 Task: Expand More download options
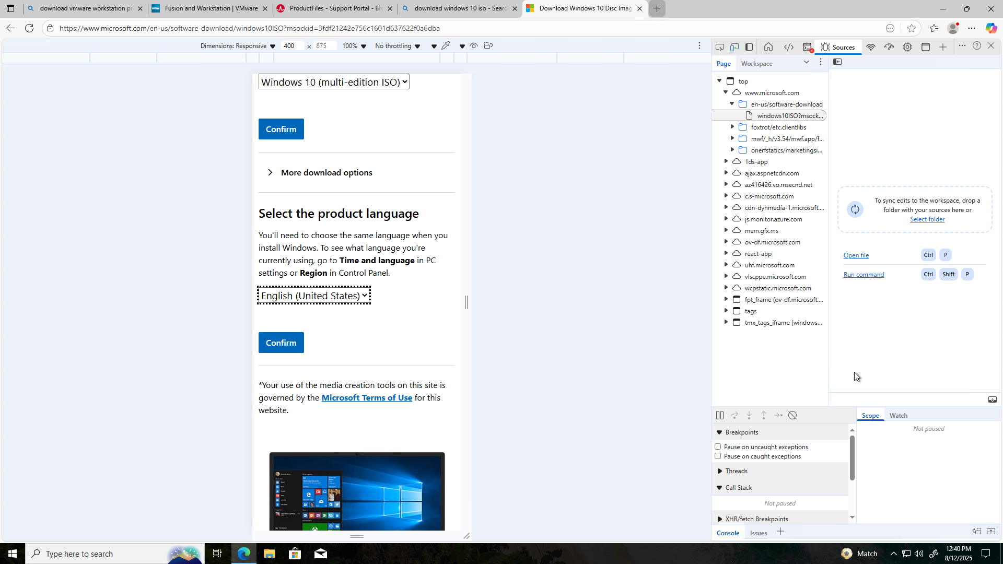pos(320,173)
